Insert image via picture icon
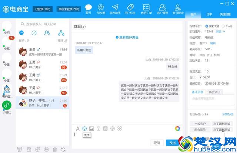The height and width of the screenshot is (153, 237). [x=91, y=128]
